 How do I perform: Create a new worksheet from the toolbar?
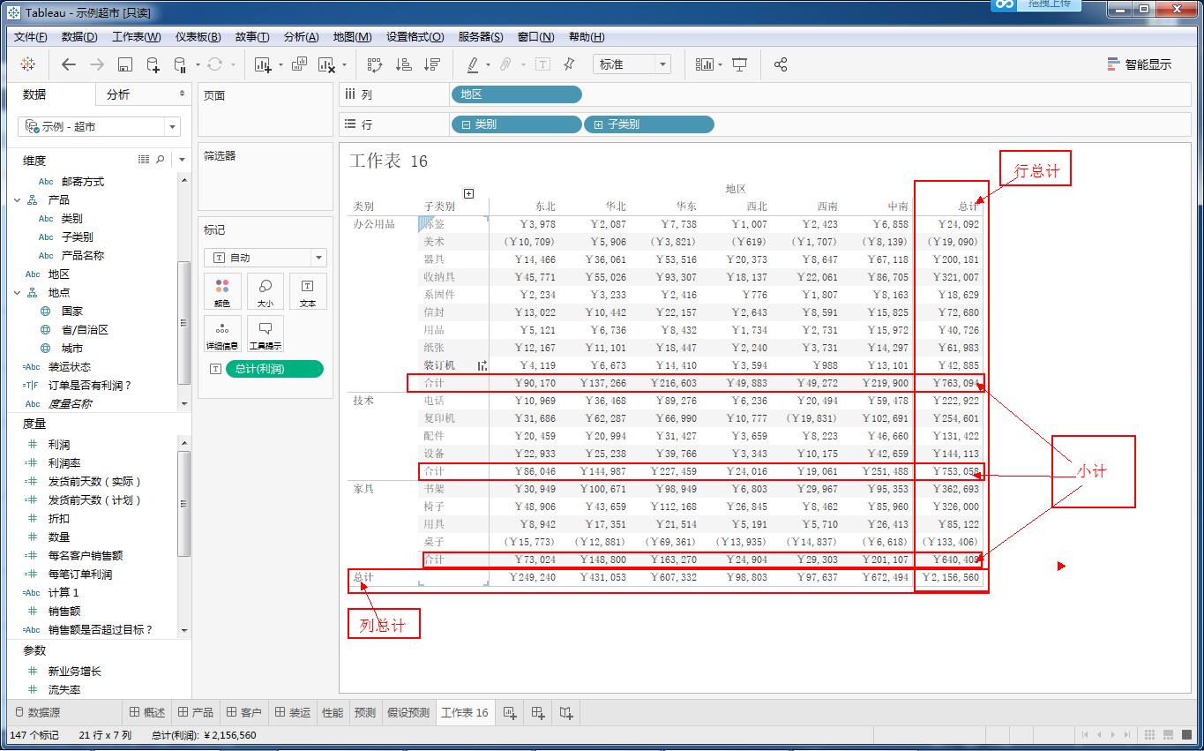point(263,64)
